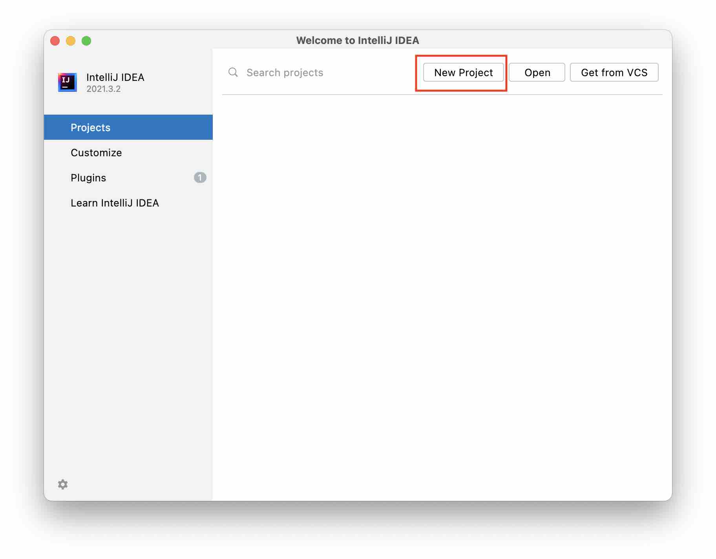Start a New Project
This screenshot has width=716, height=559.
tap(464, 72)
